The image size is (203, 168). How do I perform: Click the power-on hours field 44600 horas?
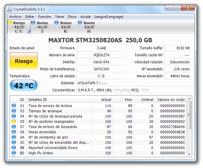tap(178, 76)
